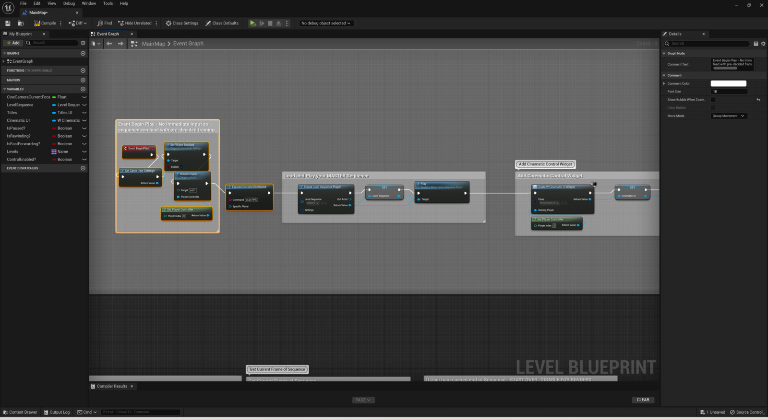Click the Add button in My Blueprint

coord(13,43)
